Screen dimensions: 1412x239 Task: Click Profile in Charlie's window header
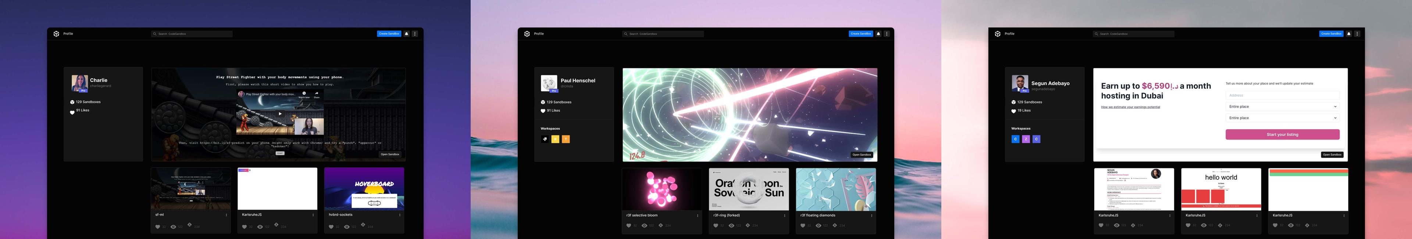68,34
